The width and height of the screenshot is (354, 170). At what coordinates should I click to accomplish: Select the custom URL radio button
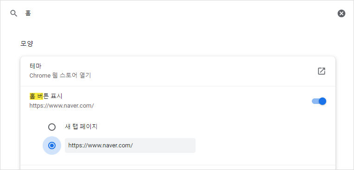point(52,146)
